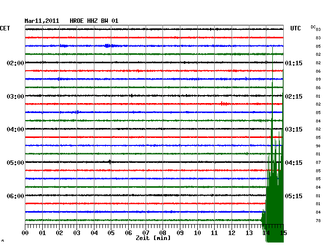Select the 05:00 CET time label
Viewport: 323px width, 246px height.
tap(15, 163)
